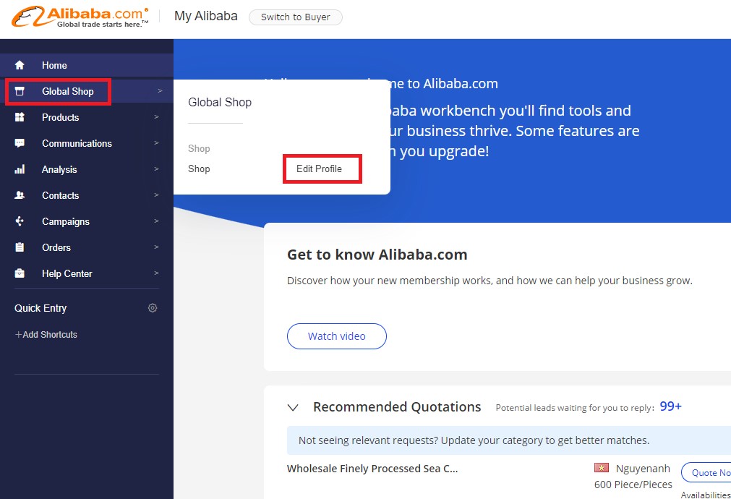Click the Vietnam flag icon
This screenshot has height=499, width=731.
click(x=602, y=467)
